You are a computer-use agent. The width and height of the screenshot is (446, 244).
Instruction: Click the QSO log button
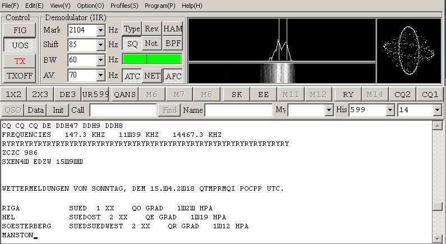coord(12,110)
